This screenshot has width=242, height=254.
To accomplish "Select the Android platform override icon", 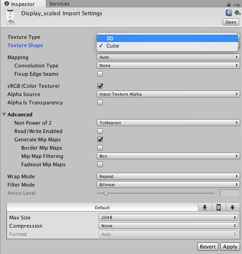I will [x=233, y=207].
